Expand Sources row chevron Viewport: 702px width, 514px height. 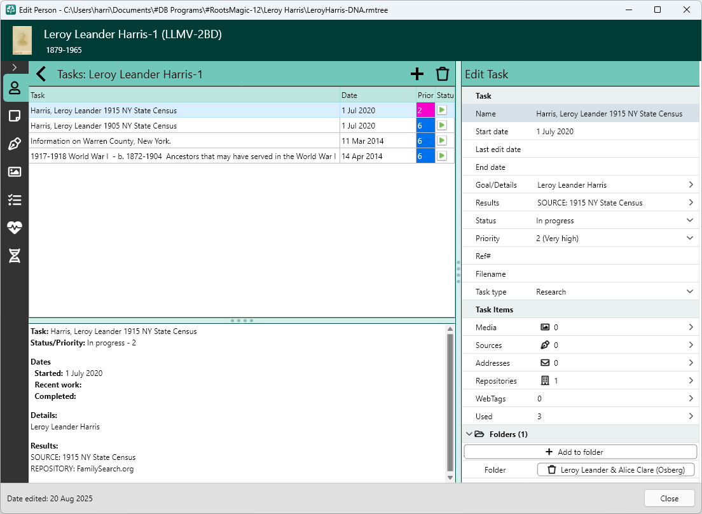pos(691,345)
